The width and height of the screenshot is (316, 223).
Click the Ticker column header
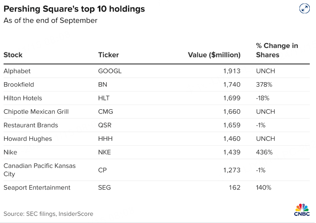click(x=108, y=55)
